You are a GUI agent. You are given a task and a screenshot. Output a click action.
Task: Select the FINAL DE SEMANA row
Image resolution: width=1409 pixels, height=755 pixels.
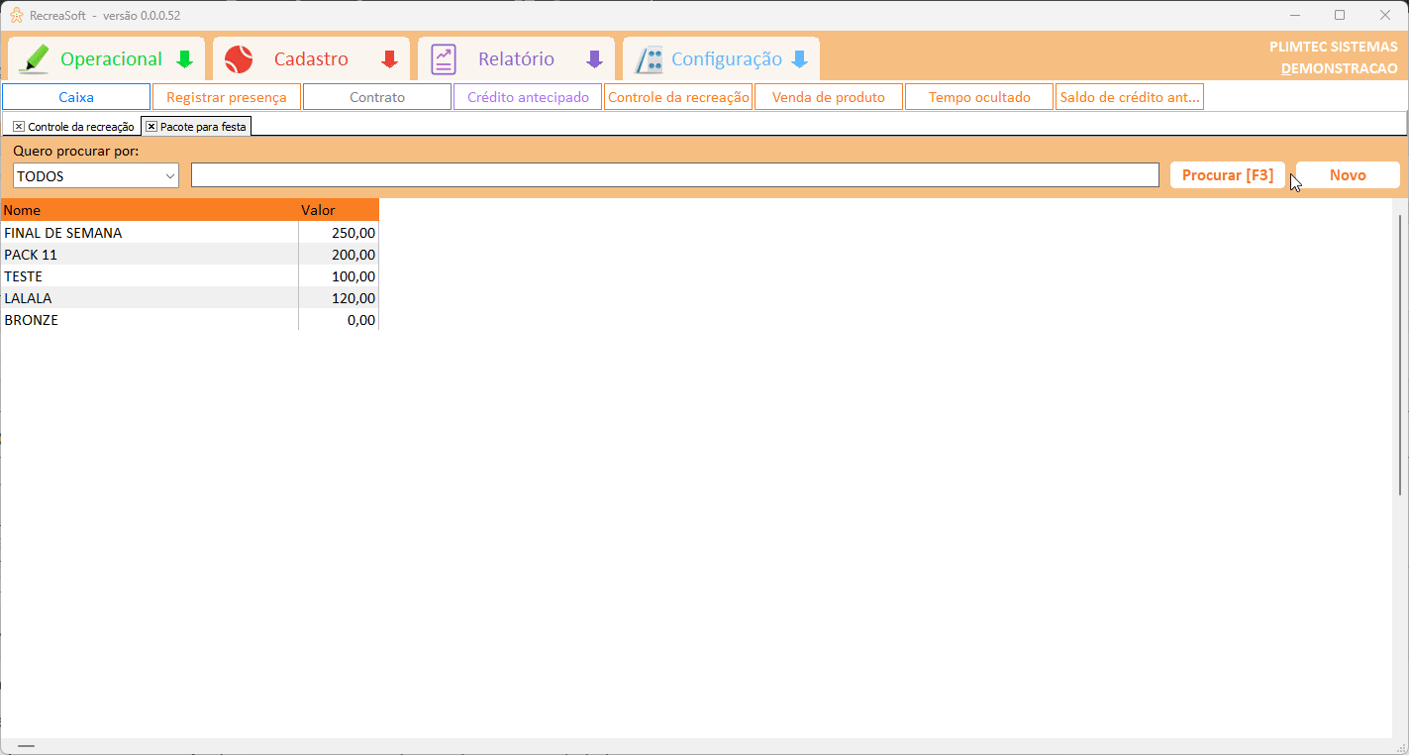pos(149,233)
